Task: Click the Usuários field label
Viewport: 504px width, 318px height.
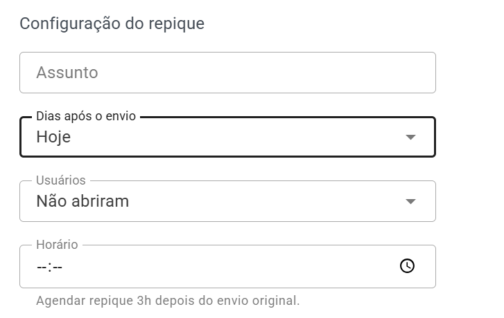Action: pos(61,180)
